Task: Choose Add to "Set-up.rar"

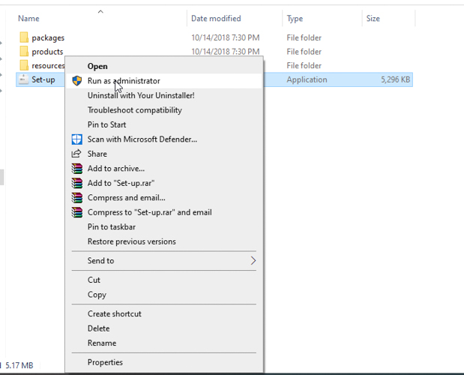Action: click(164, 183)
